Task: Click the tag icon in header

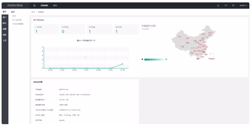Action: pyautogui.click(x=233, y=6)
